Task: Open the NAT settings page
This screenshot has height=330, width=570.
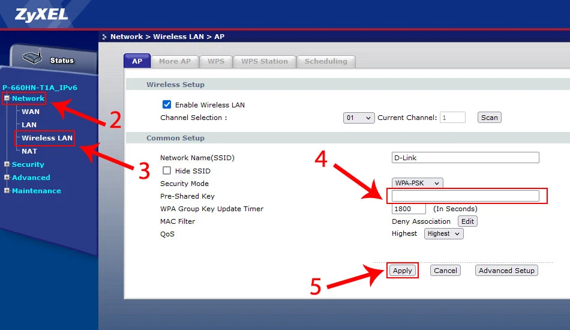Action: point(29,151)
